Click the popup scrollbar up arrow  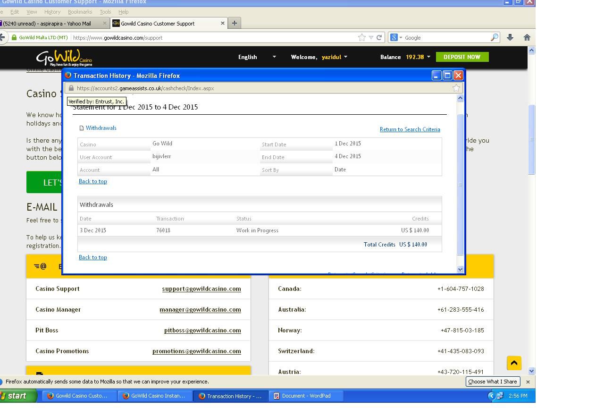[461, 98]
